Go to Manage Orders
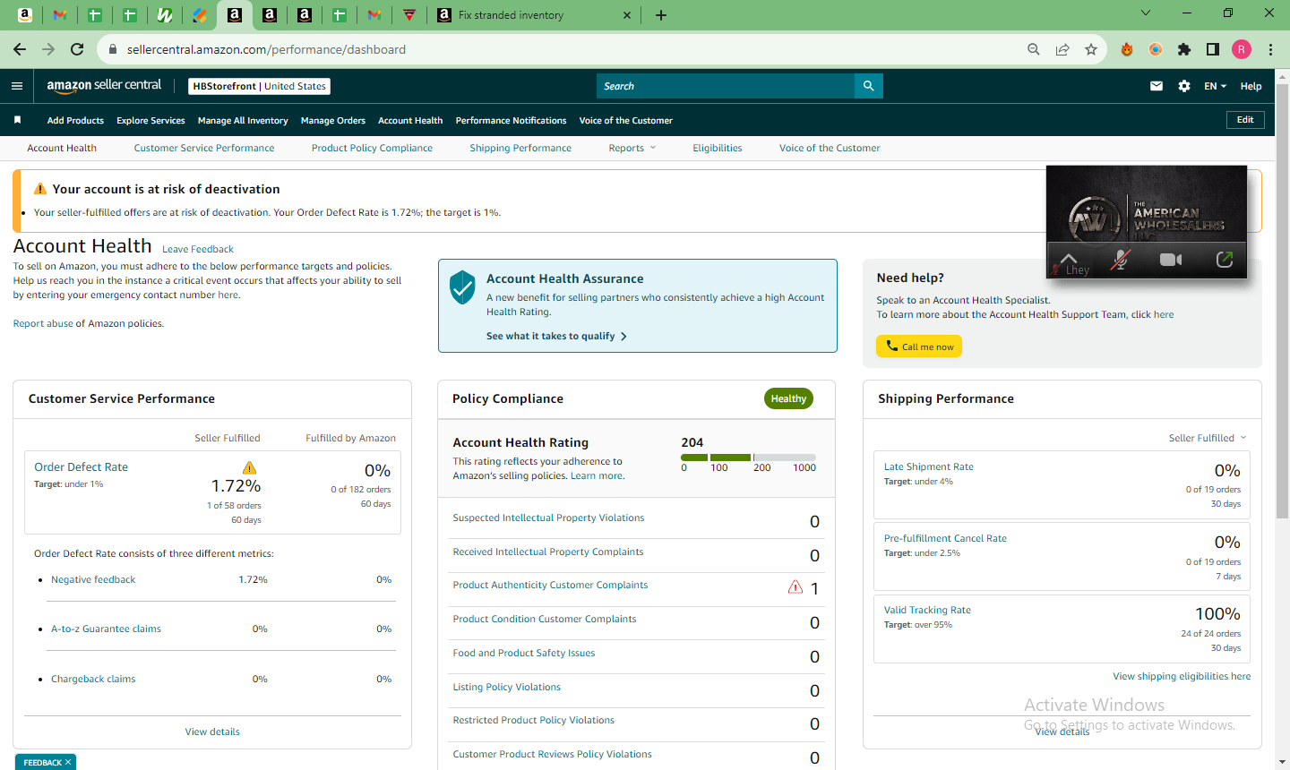This screenshot has height=770, width=1290. [333, 120]
